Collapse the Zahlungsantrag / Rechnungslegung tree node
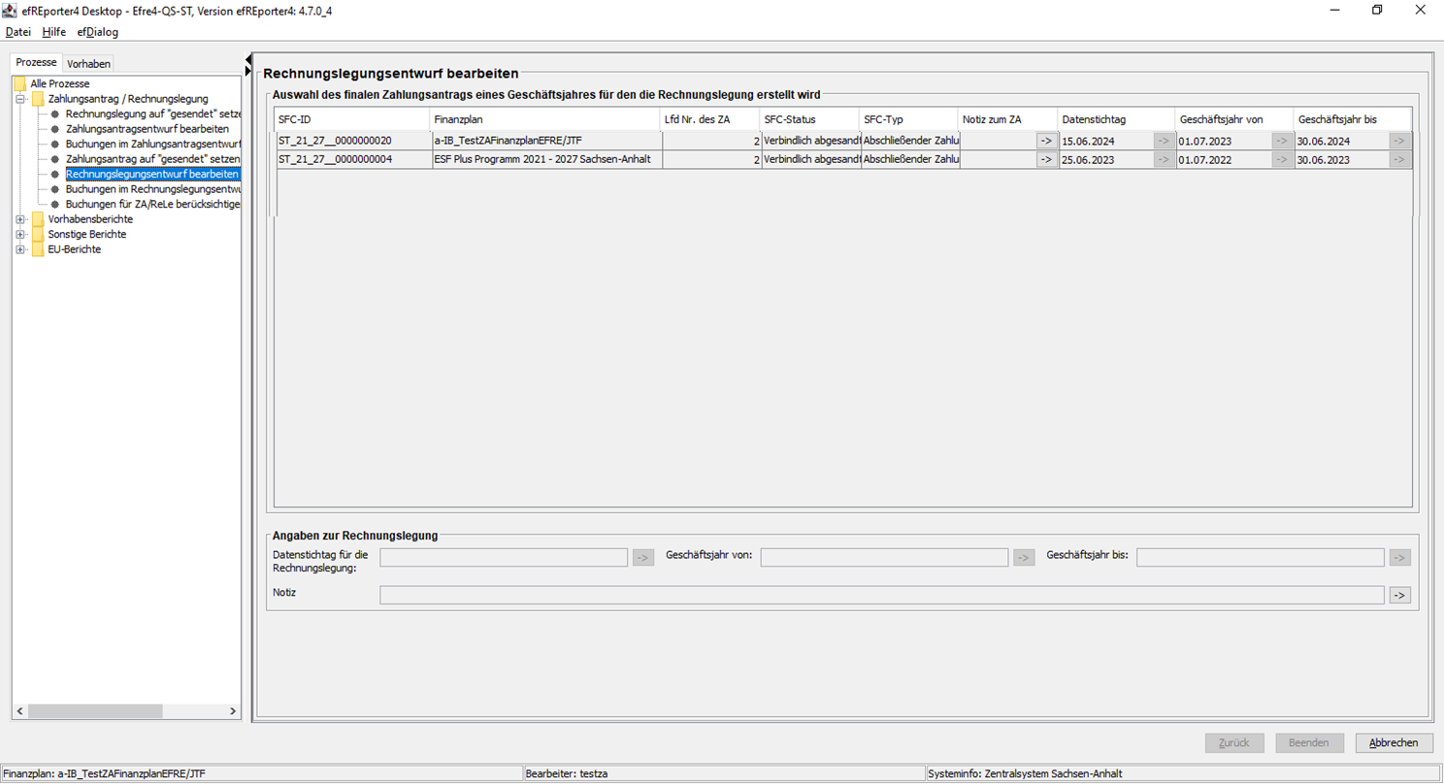The width and height of the screenshot is (1444, 784). (20, 99)
